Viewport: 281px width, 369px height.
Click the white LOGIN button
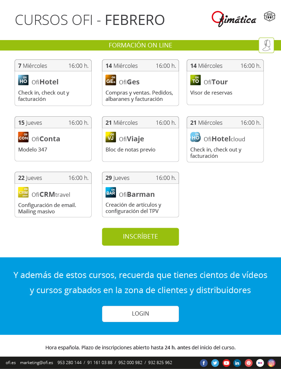(140, 314)
